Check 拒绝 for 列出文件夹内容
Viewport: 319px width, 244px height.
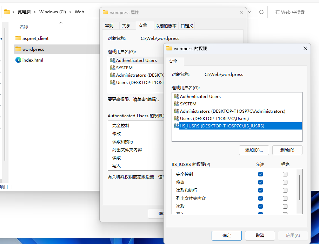click(x=285, y=198)
